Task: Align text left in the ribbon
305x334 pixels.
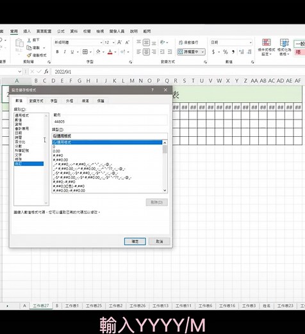Action: pyautogui.click(x=138, y=52)
